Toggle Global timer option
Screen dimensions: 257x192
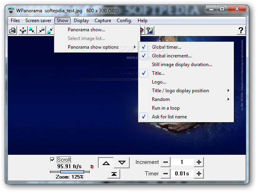point(186,47)
